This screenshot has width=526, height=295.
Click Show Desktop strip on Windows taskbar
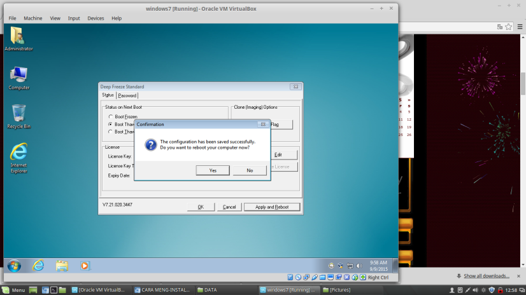tap(395, 266)
